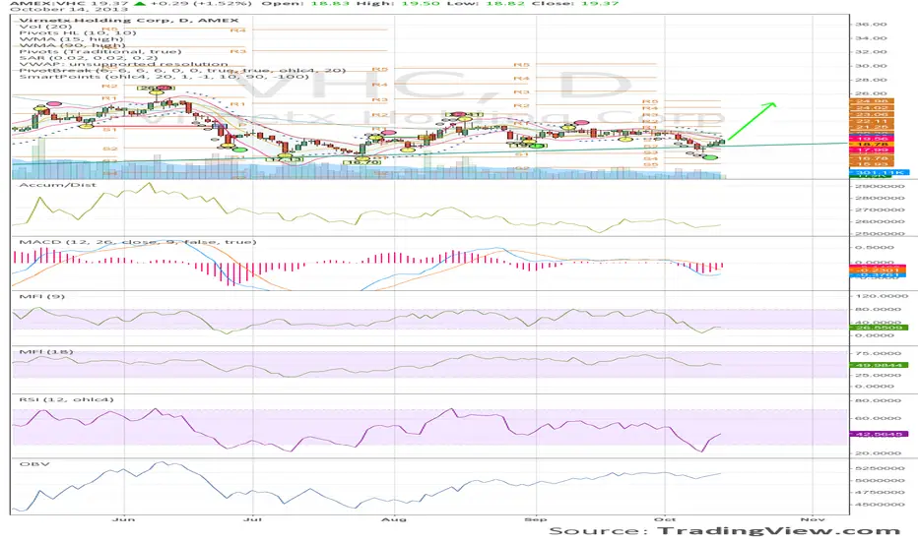Click the Jun label on time axis

(x=123, y=518)
